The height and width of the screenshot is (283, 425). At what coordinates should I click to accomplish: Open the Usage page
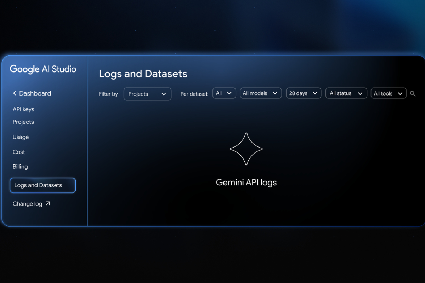pos(21,137)
